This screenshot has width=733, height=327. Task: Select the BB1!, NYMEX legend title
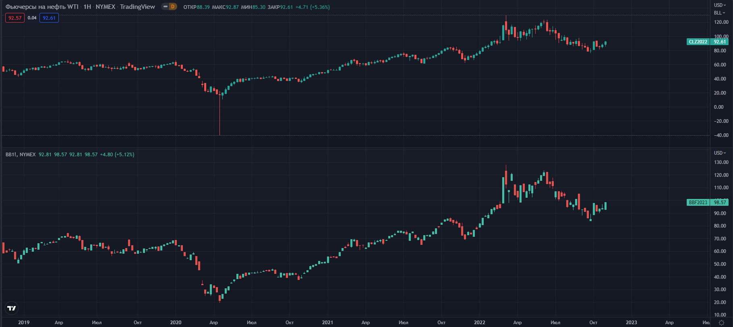coord(21,154)
